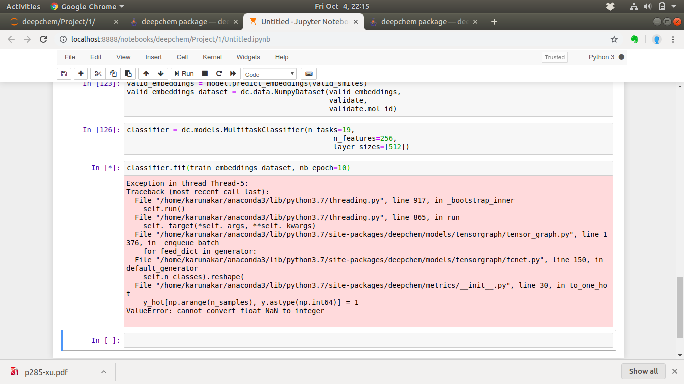The image size is (684, 384).
Task: Restart kernel and run all cells icon
Action: coord(233,73)
